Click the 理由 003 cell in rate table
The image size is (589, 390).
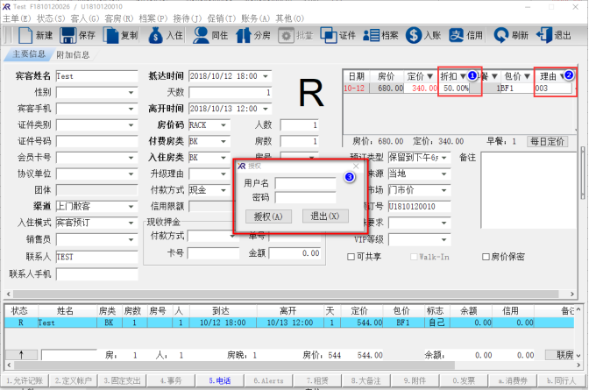click(x=553, y=89)
